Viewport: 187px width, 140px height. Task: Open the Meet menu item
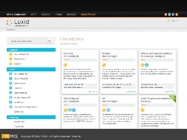(x=34, y=15)
